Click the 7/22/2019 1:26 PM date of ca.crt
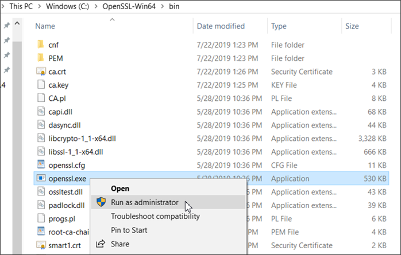 (x=228, y=72)
